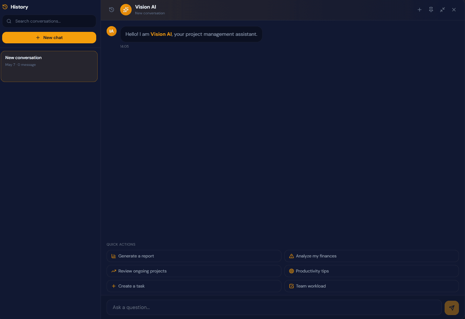Click the History sidebar heading text

[19, 7]
